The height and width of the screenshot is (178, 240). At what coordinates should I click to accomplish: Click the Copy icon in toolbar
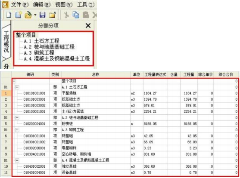pos(76,15)
